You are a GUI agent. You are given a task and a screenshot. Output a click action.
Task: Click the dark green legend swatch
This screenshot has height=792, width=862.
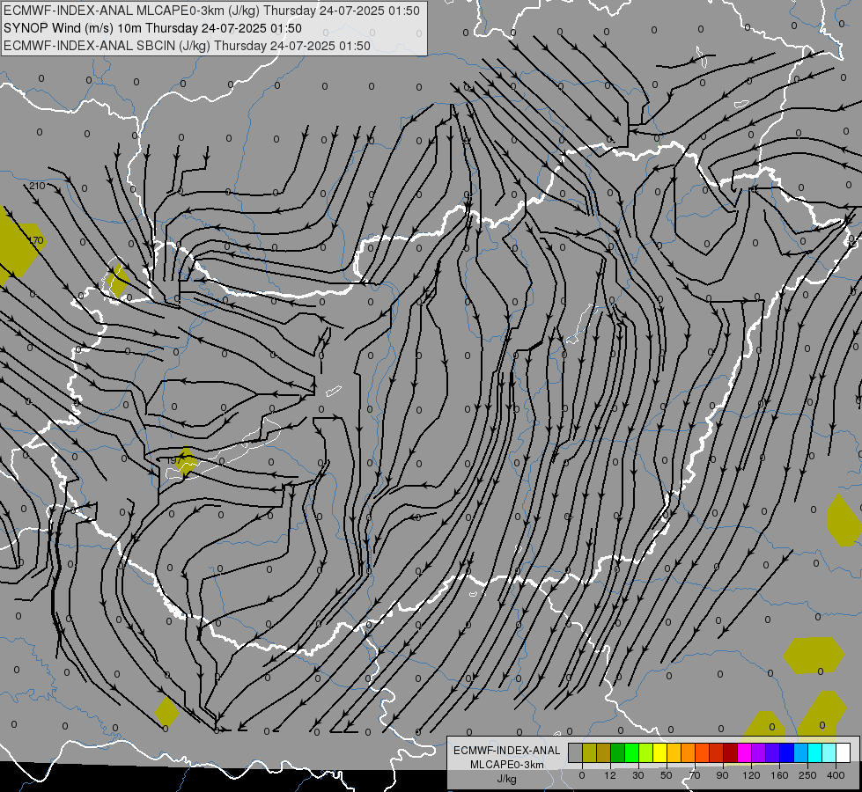pos(617,752)
